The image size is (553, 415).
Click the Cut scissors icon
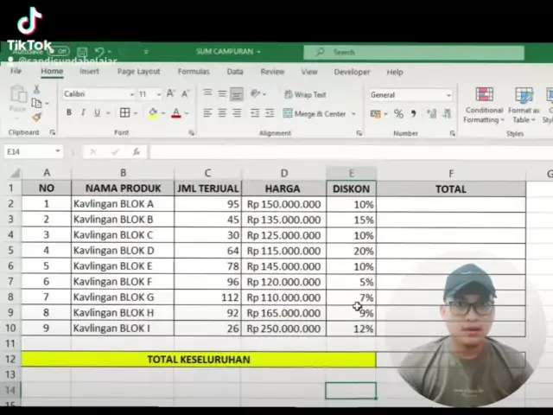pos(36,90)
